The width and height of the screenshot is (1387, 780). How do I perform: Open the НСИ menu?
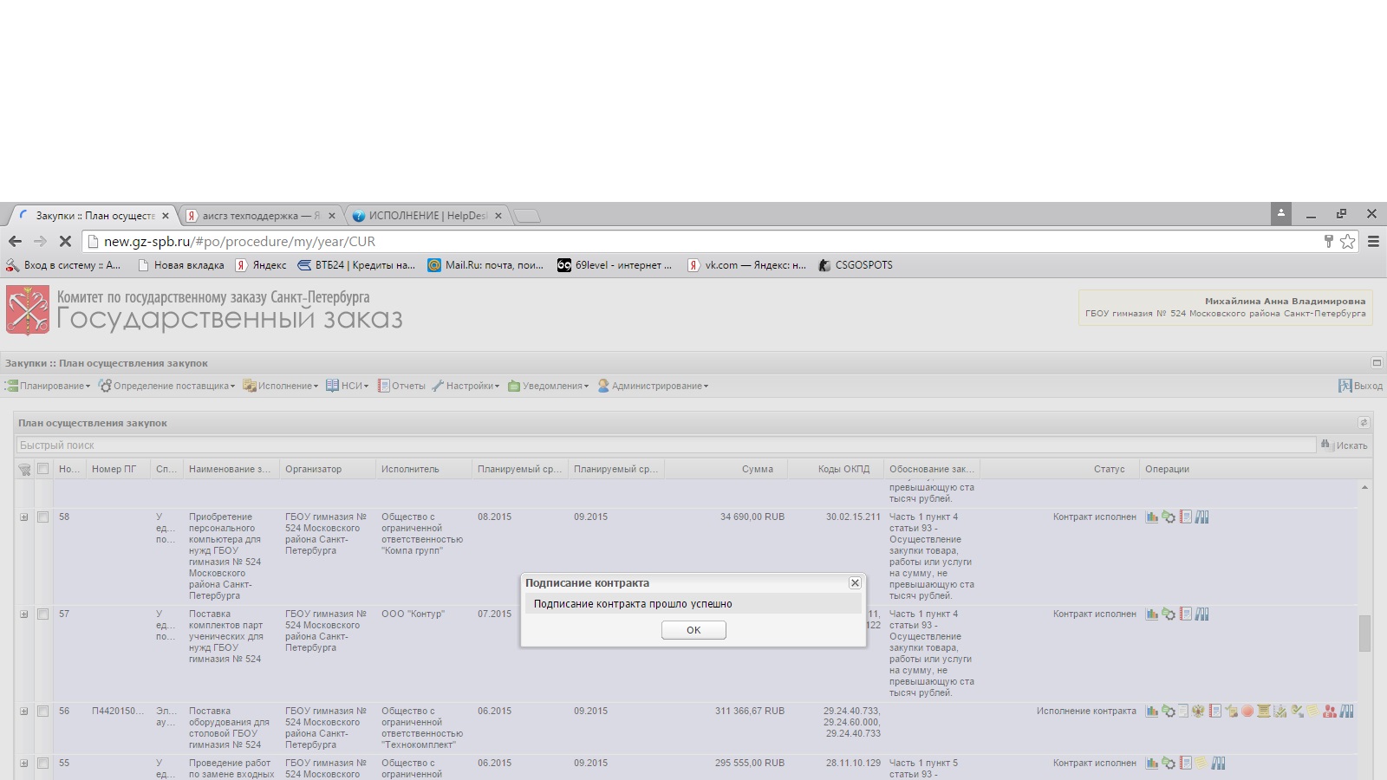coord(348,386)
